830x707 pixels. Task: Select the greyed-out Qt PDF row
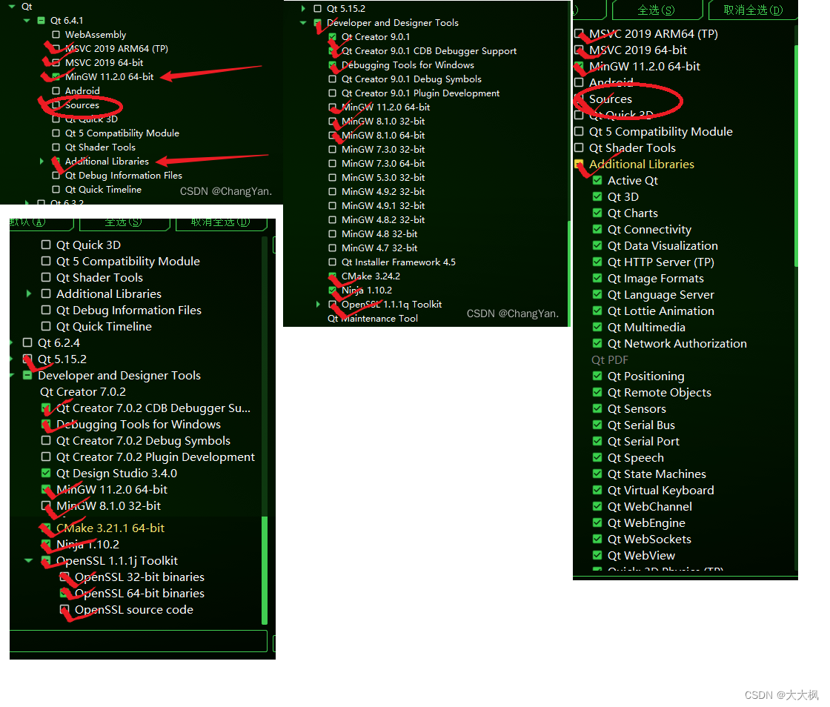(610, 360)
